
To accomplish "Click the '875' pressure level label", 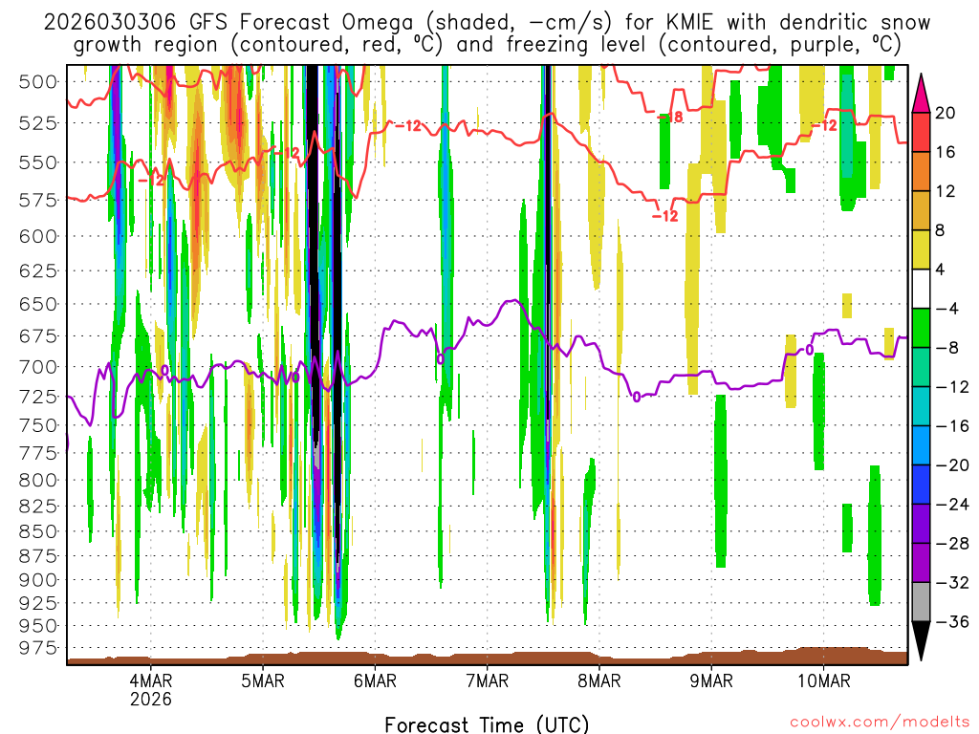I will click(38, 556).
